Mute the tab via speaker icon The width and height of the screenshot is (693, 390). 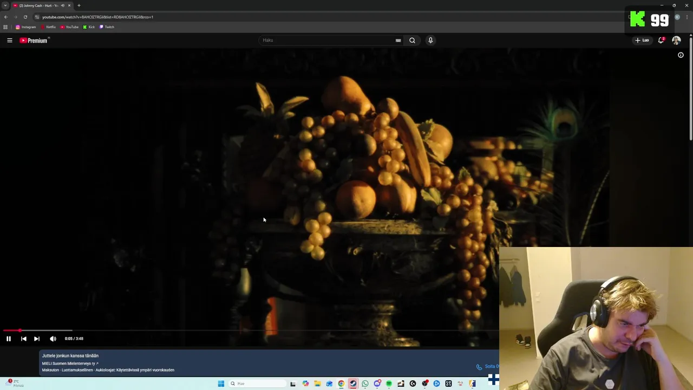tap(63, 5)
